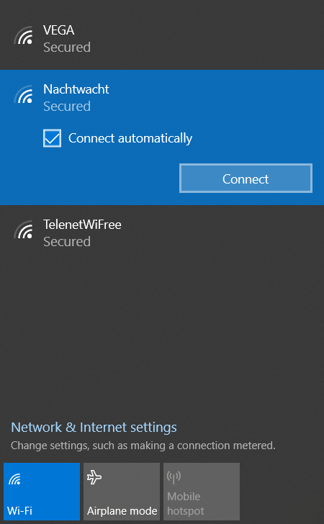
Task: Enable Airplane mode from the quick action tile
Action: 122,492
